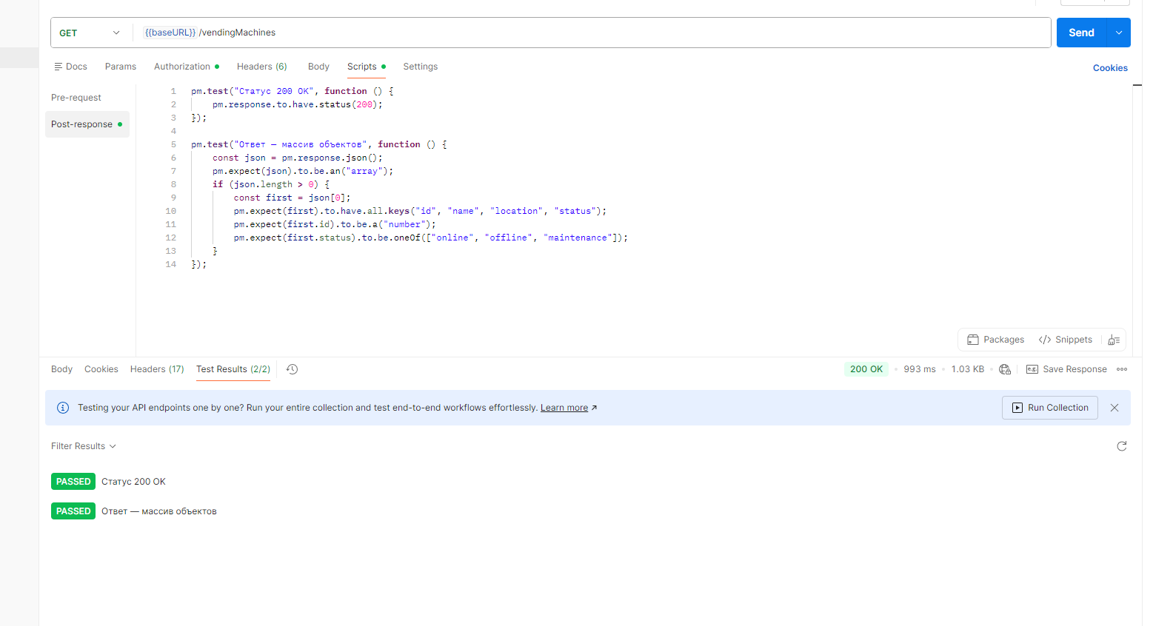
Task: Open the Headers (17) response tab
Action: coord(157,369)
